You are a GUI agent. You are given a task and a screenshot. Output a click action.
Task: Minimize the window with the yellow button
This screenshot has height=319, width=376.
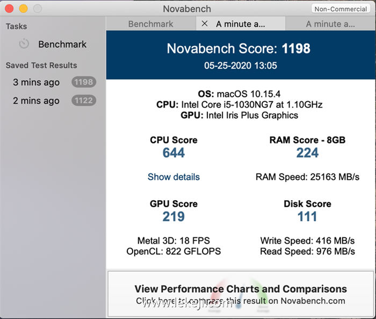(x=23, y=9)
